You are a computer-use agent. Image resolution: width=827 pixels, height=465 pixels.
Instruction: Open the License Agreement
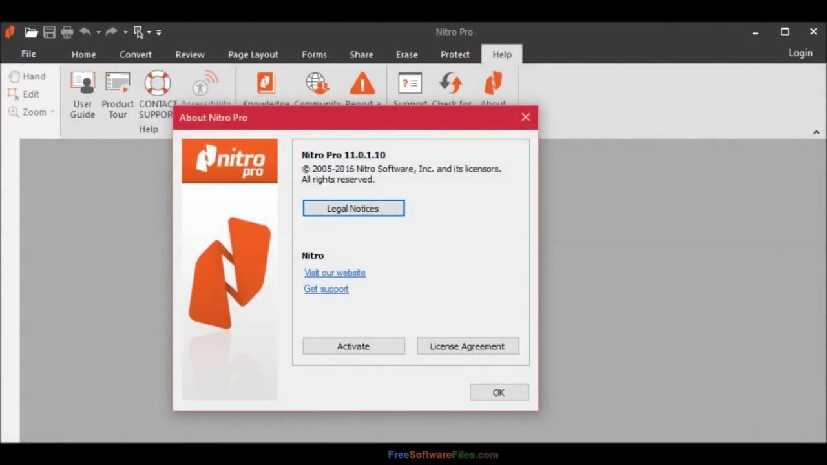tap(468, 346)
